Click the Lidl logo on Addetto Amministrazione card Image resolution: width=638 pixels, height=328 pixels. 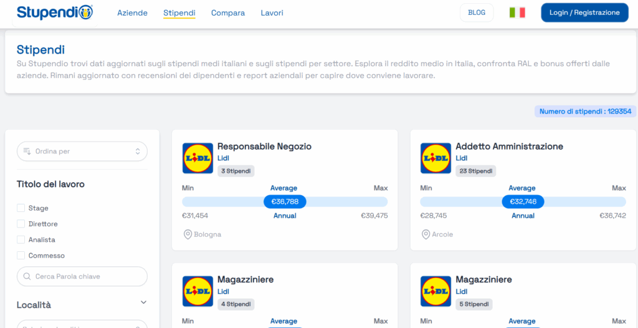tap(436, 158)
